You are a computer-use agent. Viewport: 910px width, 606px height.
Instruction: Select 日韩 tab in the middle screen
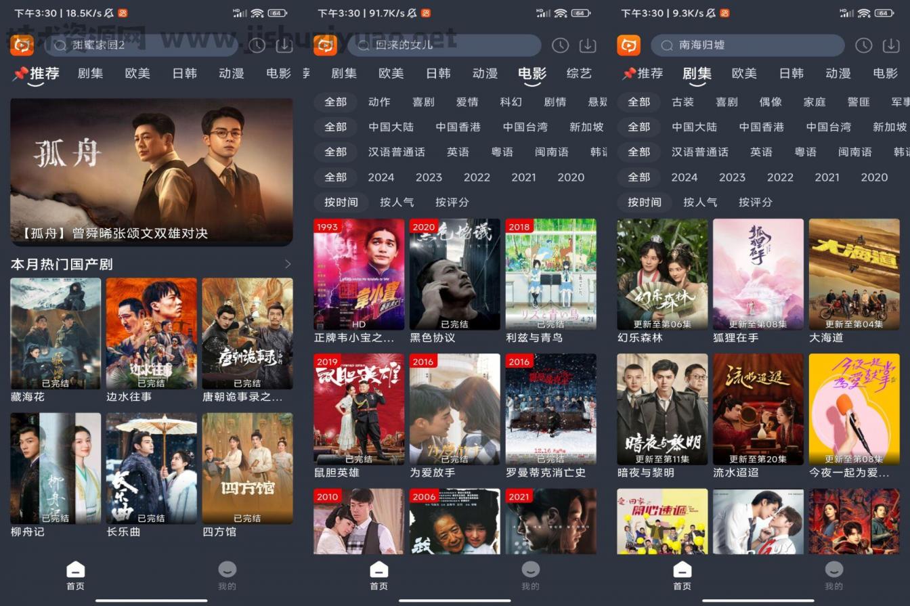pos(438,73)
